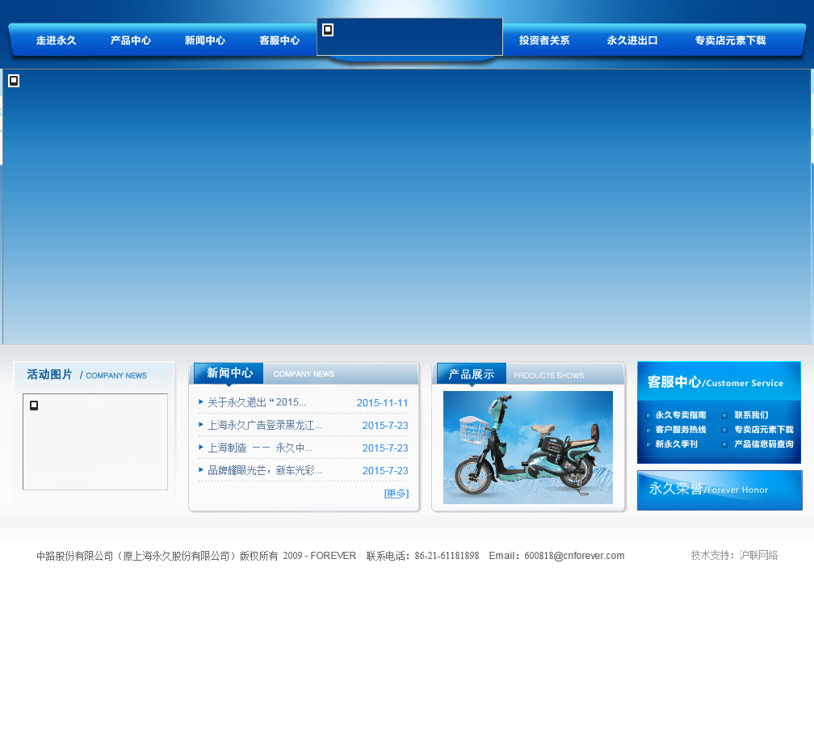This screenshot has height=740, width=814.
Task: Click the email 600818@cnforever.com in the footer
Action: click(574, 556)
